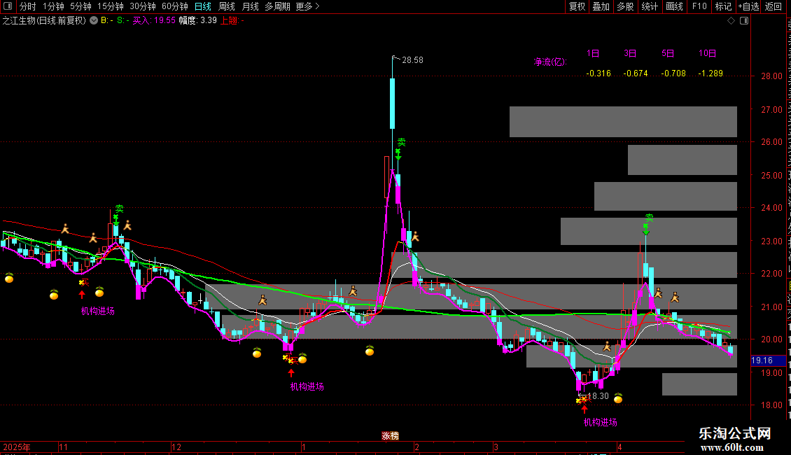Click the 卖 signal below 28.58 peak
This screenshot has height=455, width=791.
click(401, 142)
